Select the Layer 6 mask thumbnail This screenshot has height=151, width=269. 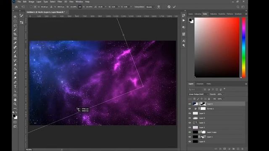[x=203, y=104]
